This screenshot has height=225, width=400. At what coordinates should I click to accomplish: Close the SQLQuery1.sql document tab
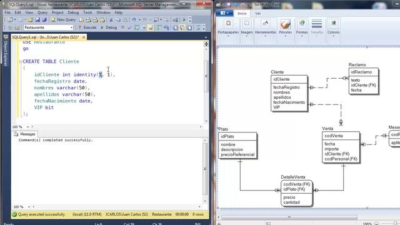pyautogui.click(x=84, y=37)
